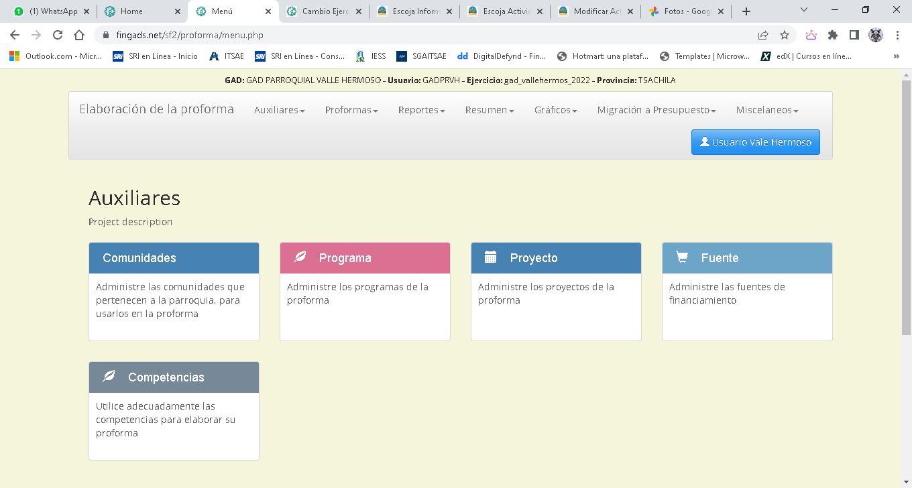Image resolution: width=912 pixels, height=488 pixels.
Task: Go to the browser home icon
Action: (x=79, y=35)
